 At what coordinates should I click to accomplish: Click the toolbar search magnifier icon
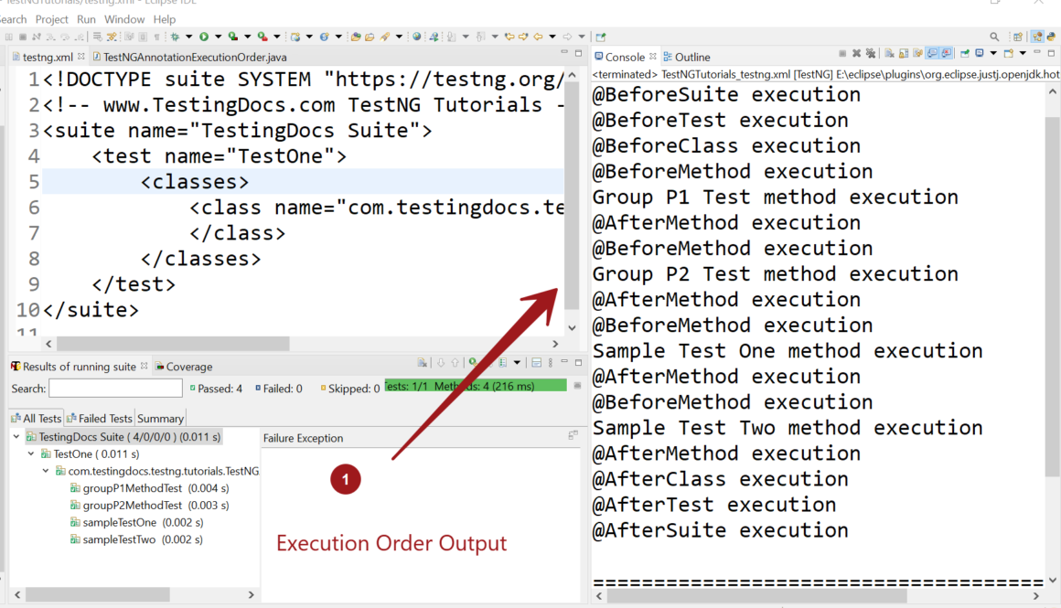[x=994, y=37]
